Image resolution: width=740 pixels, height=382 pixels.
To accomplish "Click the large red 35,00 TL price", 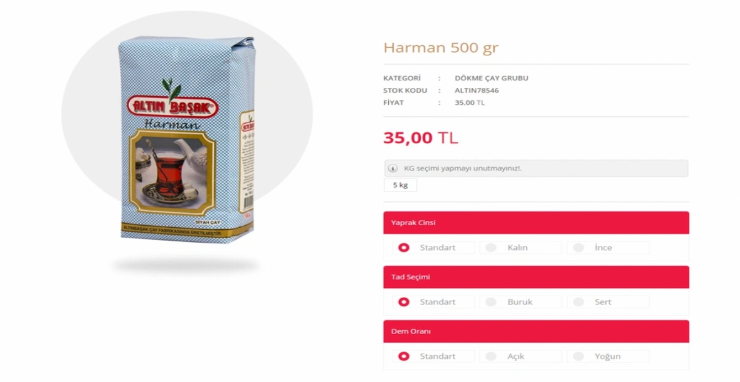I will point(421,138).
